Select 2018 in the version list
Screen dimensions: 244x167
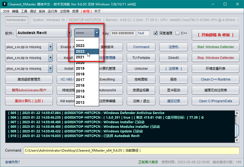pyautogui.click(x=87, y=74)
